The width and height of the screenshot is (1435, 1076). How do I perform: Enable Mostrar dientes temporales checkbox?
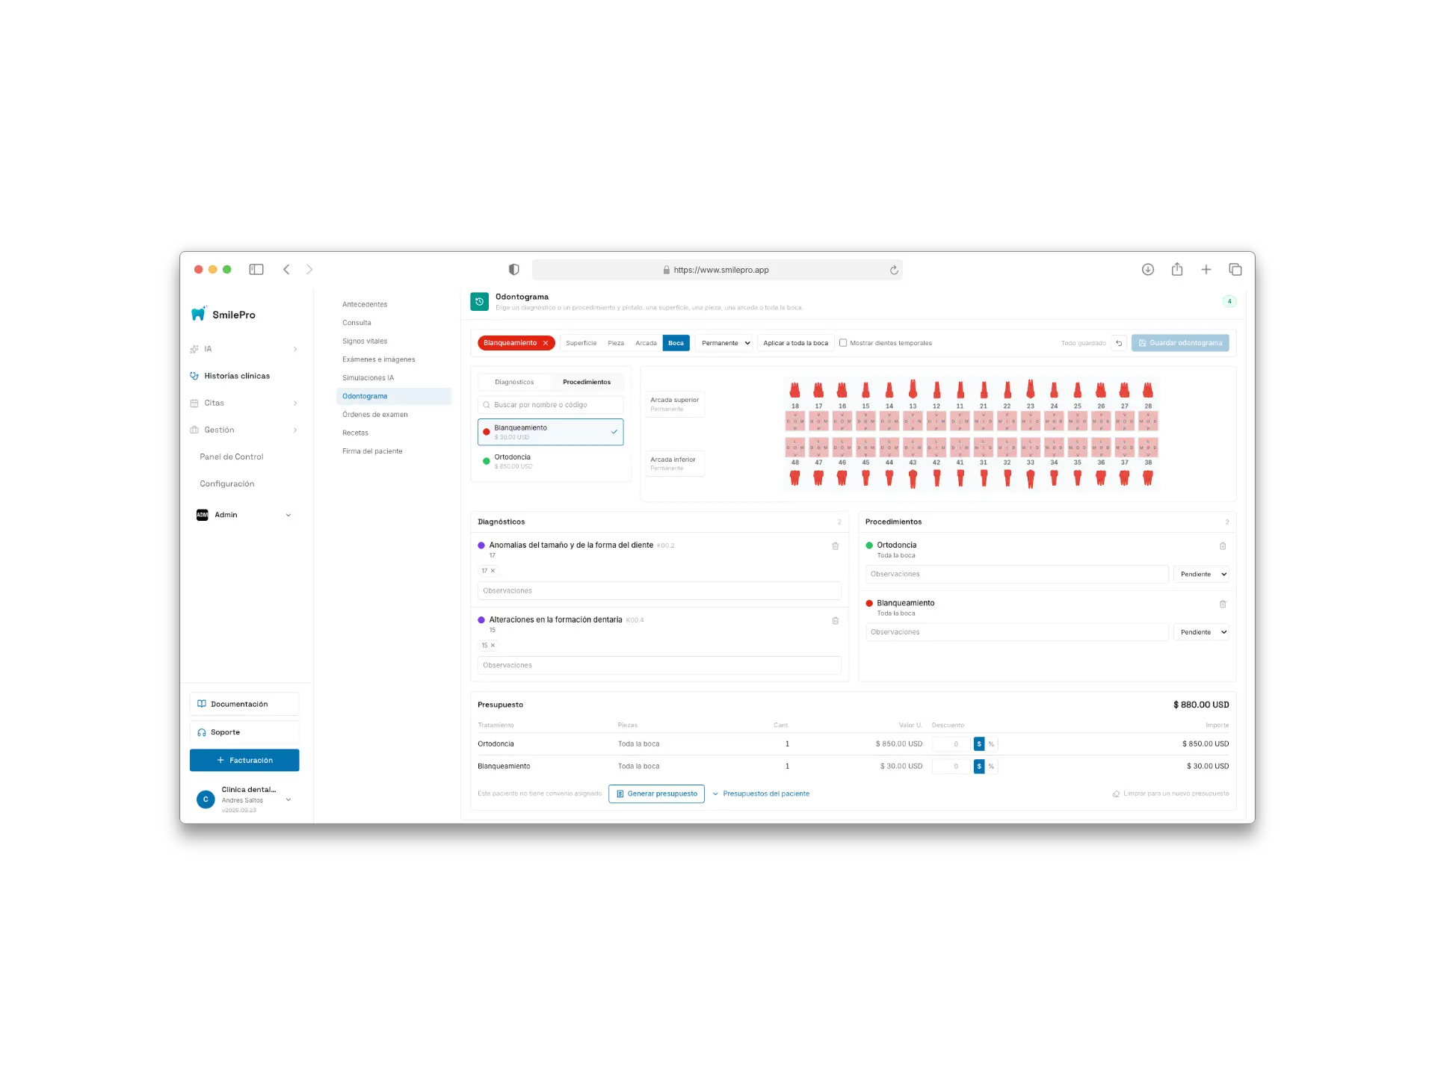843,343
